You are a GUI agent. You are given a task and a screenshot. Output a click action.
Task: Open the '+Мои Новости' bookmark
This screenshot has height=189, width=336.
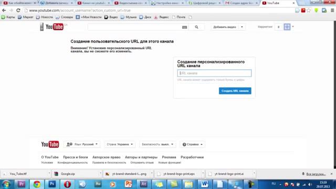[89, 17]
